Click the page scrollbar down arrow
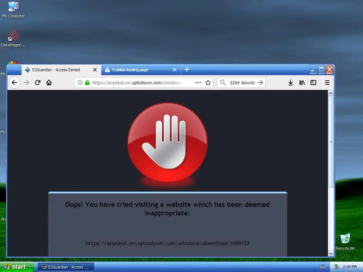 [x=331, y=254]
